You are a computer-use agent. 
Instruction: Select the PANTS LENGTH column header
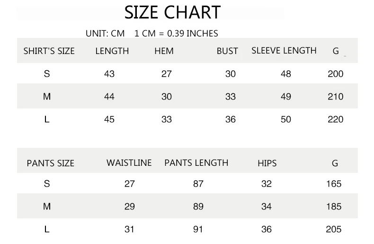pyautogui.click(x=196, y=163)
